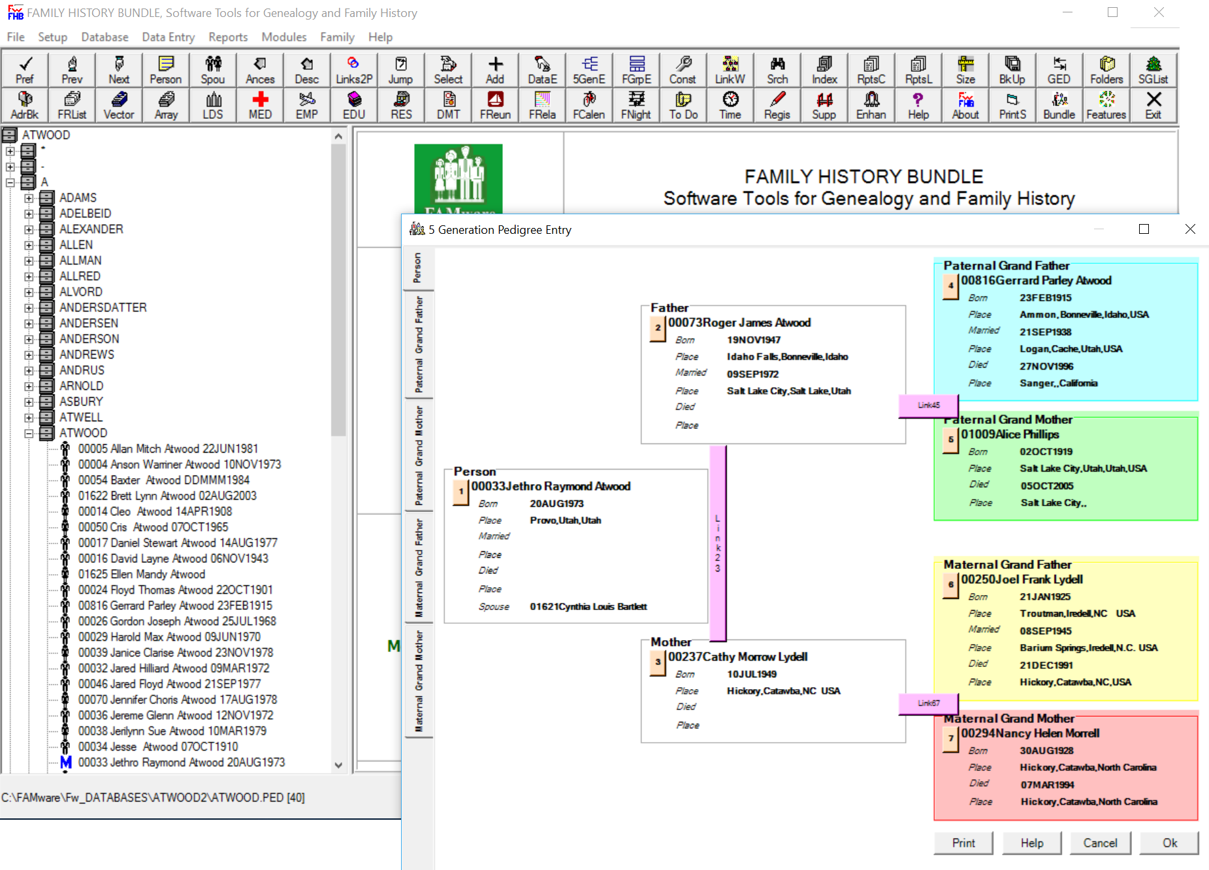Image resolution: width=1209 pixels, height=870 pixels.
Task: Open the Ances ancestors tool
Action: (260, 70)
